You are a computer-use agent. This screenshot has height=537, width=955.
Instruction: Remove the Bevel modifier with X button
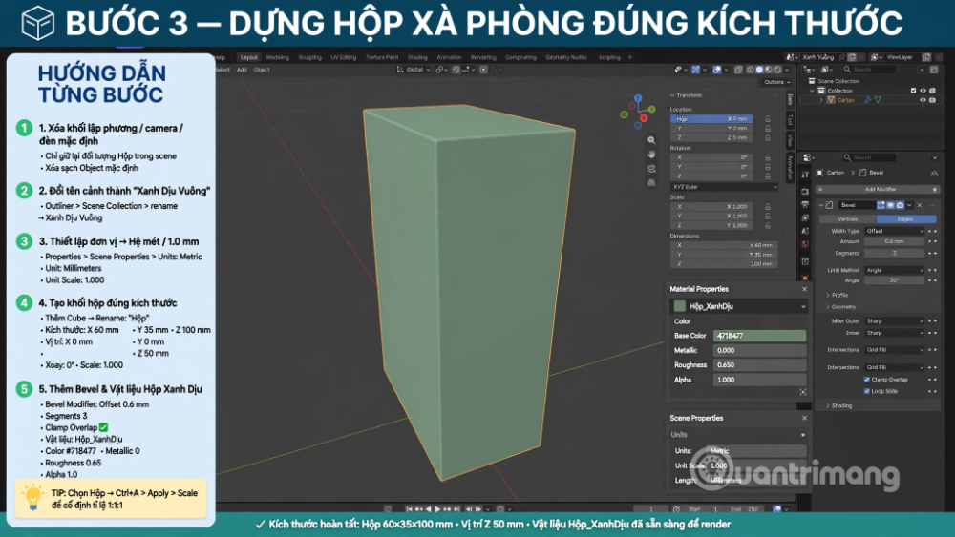coord(920,205)
